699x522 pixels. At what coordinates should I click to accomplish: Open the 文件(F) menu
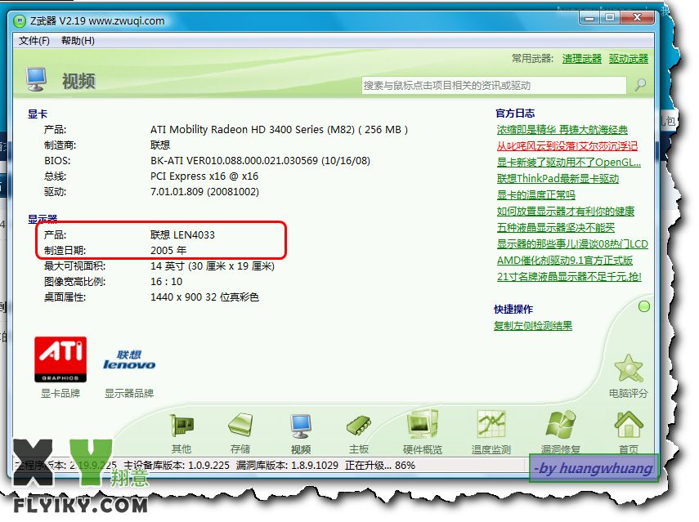34,41
